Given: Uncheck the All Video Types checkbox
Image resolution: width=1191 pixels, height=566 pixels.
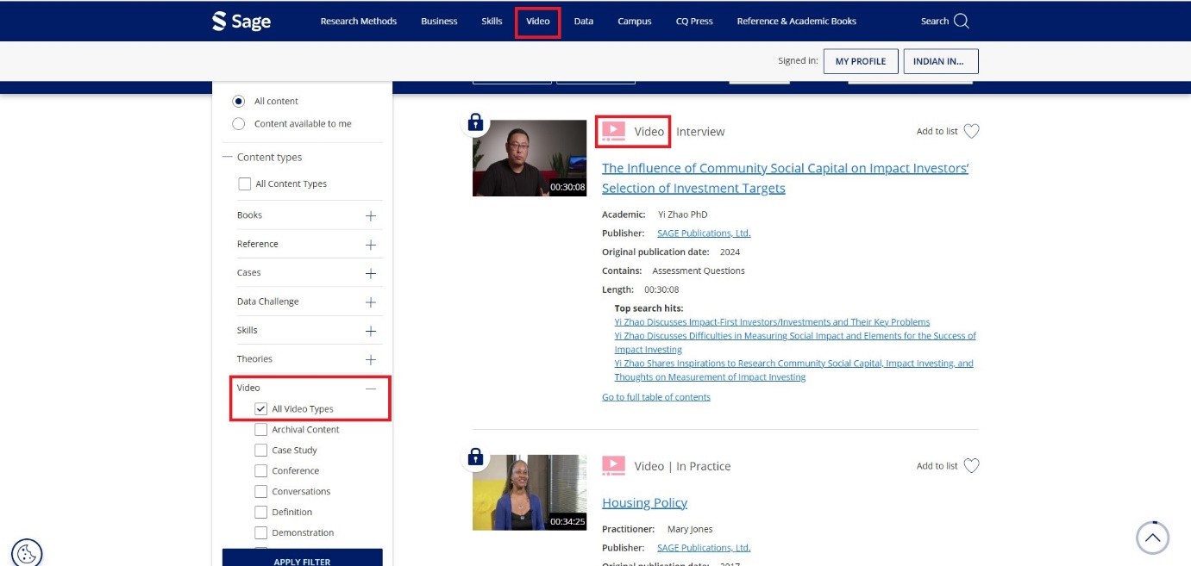Looking at the screenshot, I should (x=261, y=409).
